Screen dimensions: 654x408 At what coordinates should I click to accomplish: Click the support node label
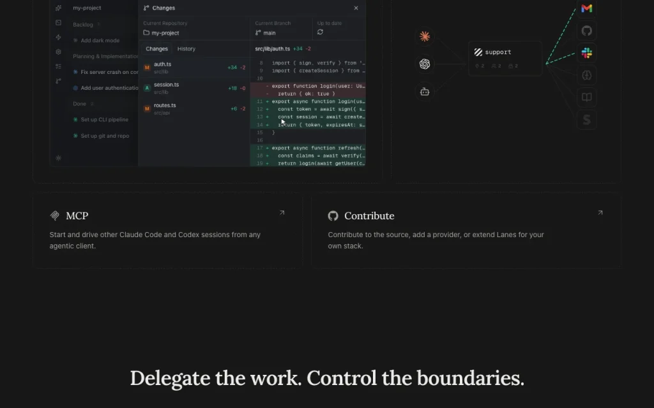[498, 52]
